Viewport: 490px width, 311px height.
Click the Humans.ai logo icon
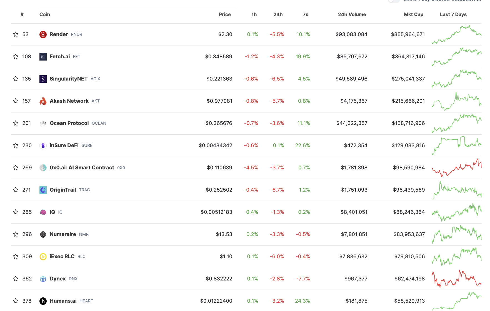tap(43, 301)
